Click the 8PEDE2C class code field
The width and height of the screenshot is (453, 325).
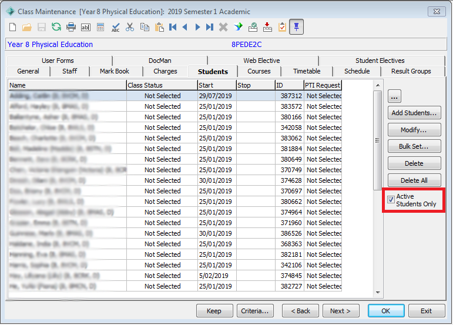click(x=246, y=45)
